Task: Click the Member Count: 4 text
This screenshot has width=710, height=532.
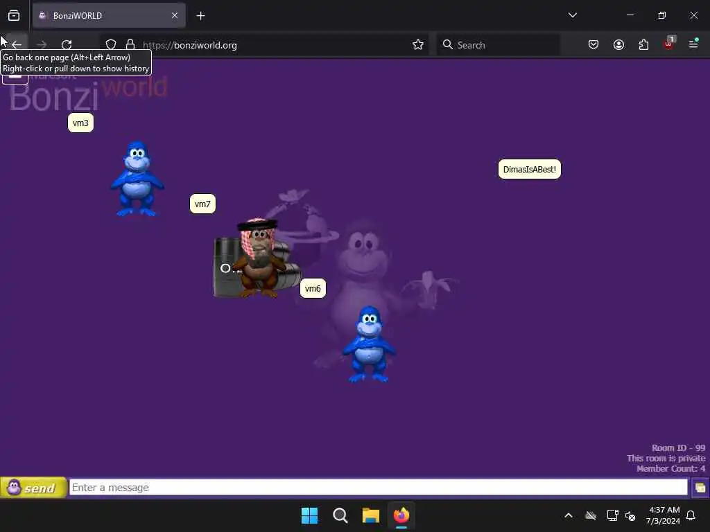Action: click(670, 469)
